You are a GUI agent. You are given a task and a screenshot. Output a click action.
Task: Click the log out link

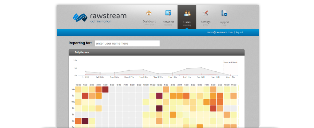coord(239,32)
